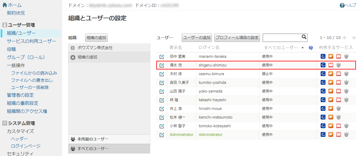Open ファイルからの読み込み link
Viewport: 361px width, 156px height.
34,73
